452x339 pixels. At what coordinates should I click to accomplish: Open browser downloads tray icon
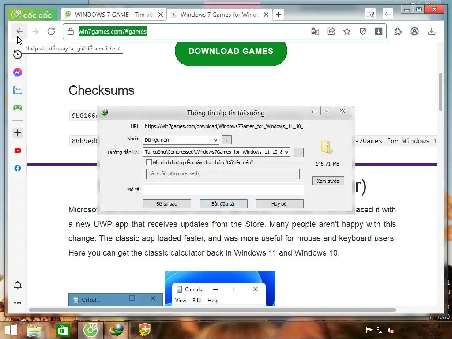432,31
